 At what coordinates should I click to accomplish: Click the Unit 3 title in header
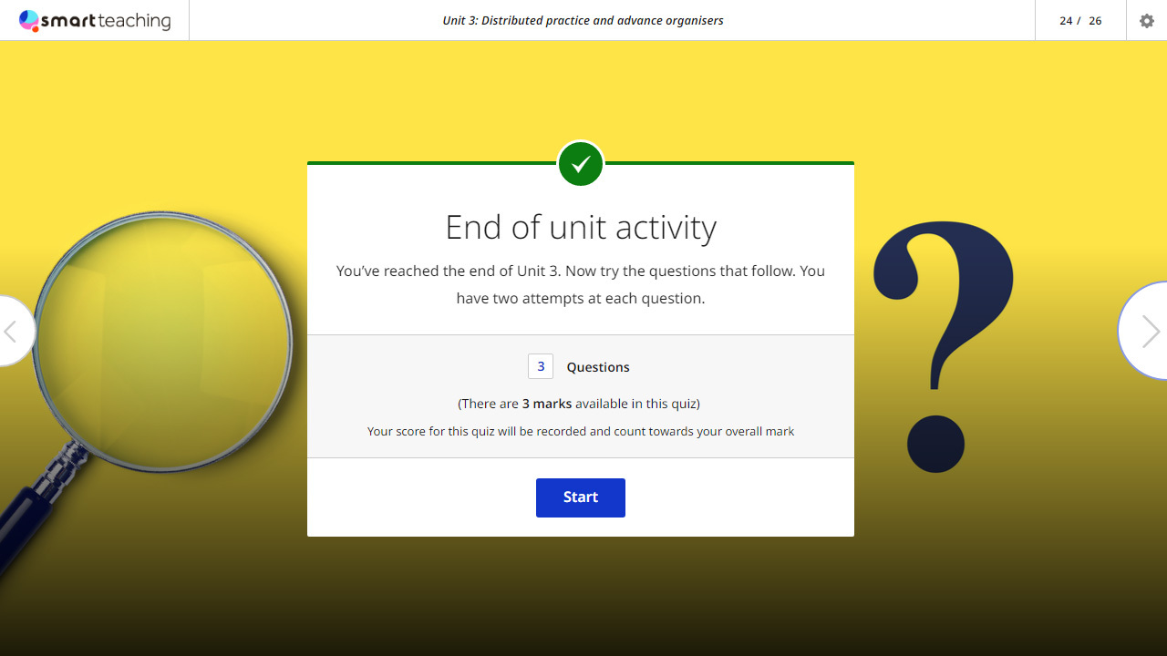click(x=583, y=20)
